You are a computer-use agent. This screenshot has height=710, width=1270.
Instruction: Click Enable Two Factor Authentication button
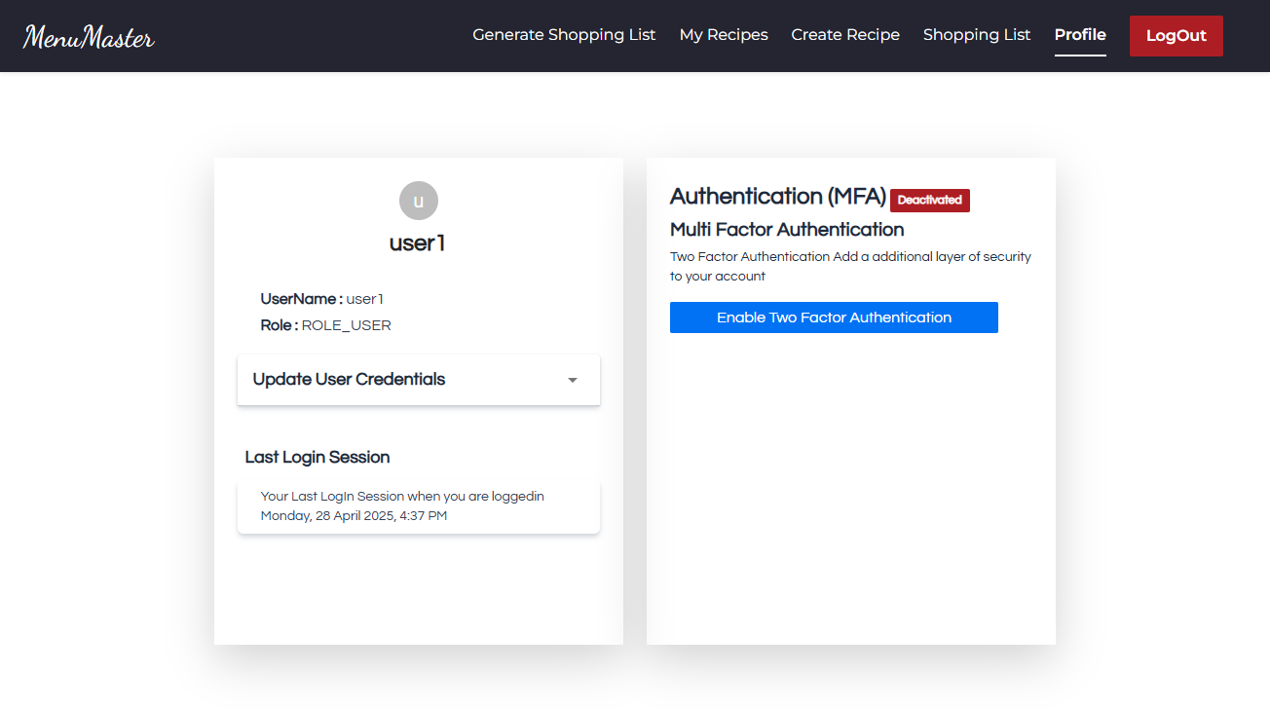834,318
